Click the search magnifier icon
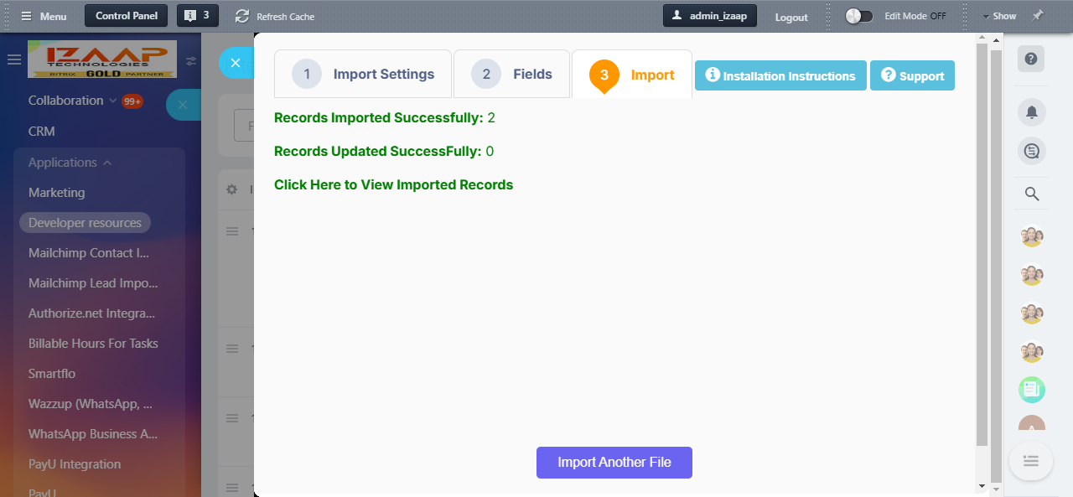This screenshot has height=497, width=1073. pyautogui.click(x=1032, y=194)
